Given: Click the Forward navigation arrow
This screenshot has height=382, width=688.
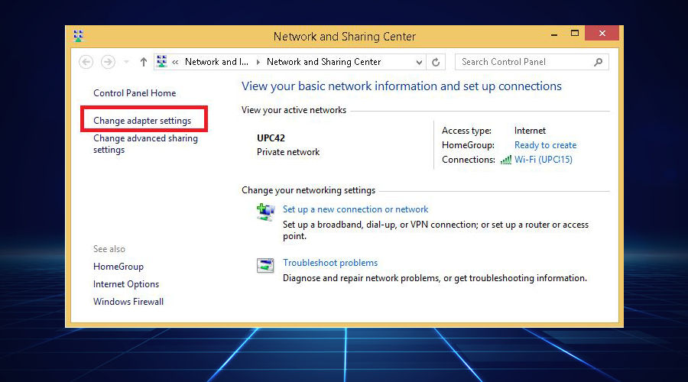Looking at the screenshot, I should (x=108, y=62).
